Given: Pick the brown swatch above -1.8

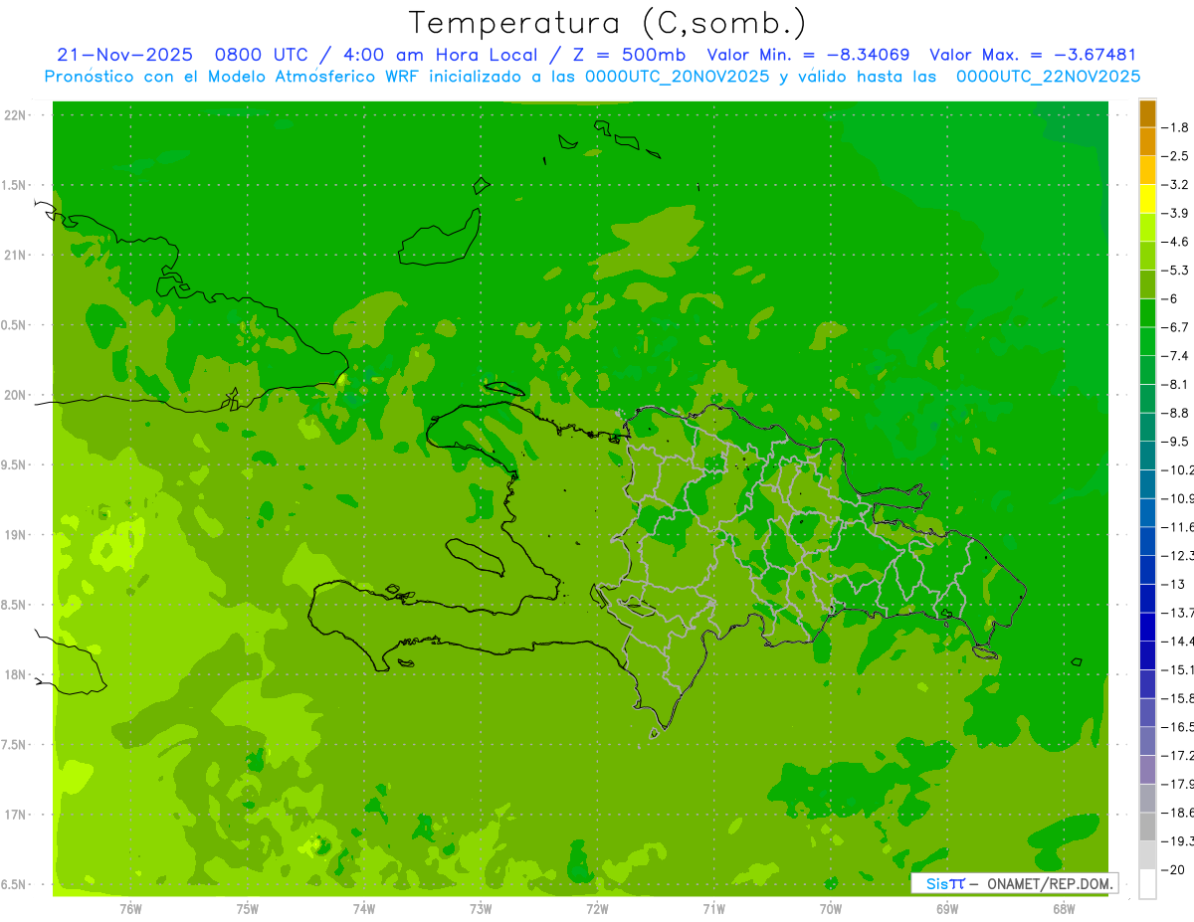Looking at the screenshot, I should pos(1147,113).
